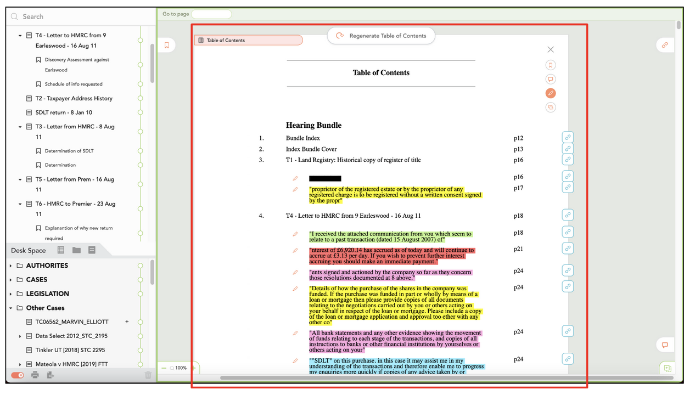This screenshot has width=695, height=395.
Task: Click link icon for T4 - Letter to HMRC entry
Action: coord(568,215)
